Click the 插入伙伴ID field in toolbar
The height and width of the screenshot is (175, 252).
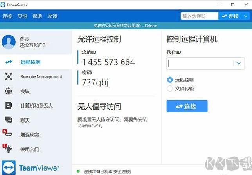coord(200,16)
